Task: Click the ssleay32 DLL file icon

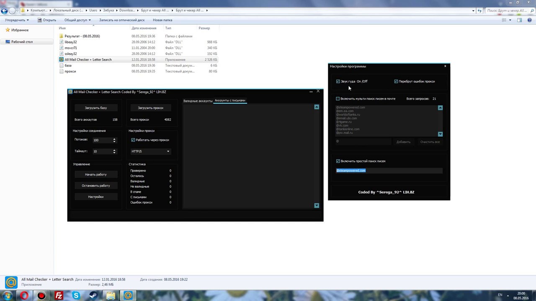Action: [61, 54]
